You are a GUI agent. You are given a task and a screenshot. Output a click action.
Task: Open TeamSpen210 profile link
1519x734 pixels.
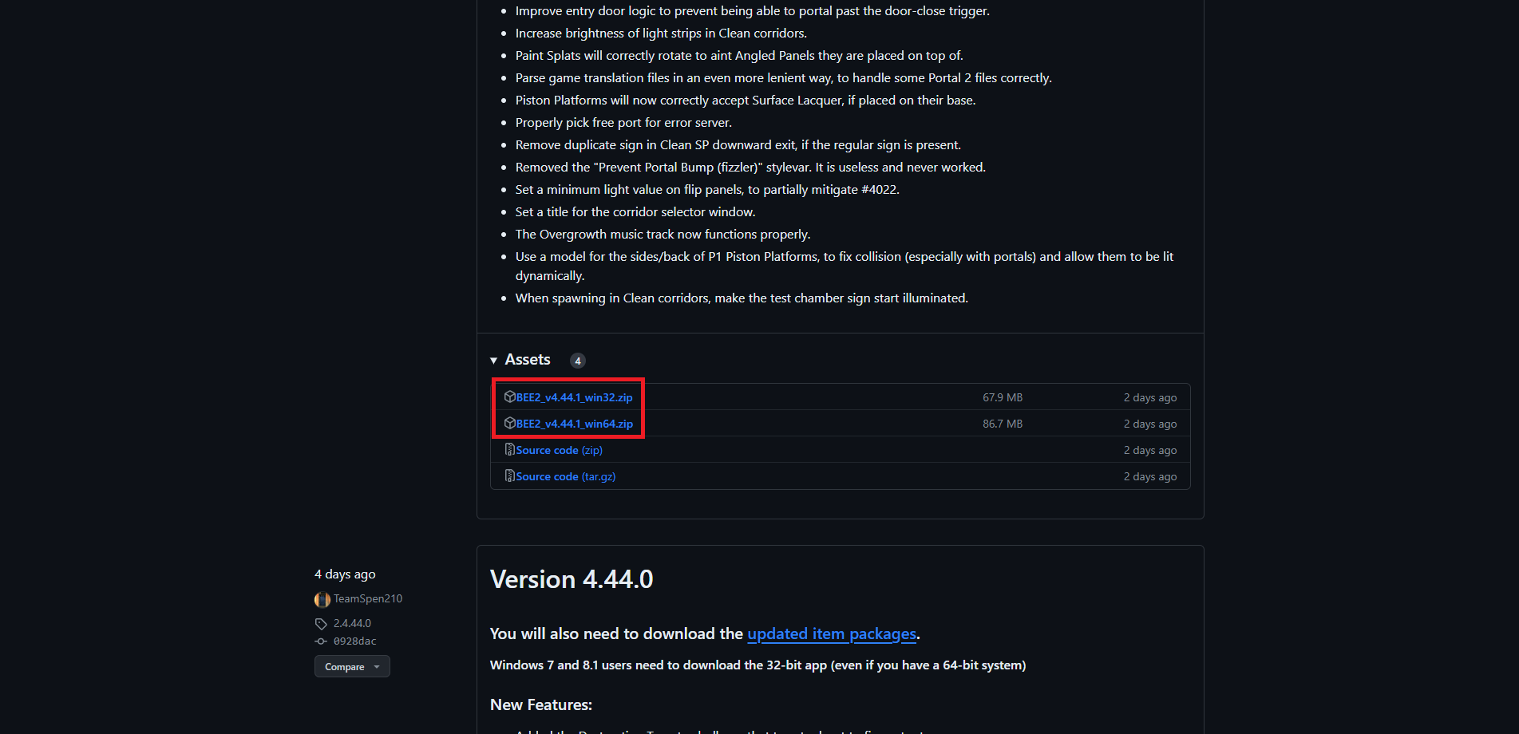[368, 598]
